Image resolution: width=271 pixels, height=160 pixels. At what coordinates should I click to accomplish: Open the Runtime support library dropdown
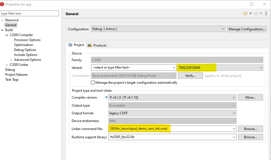[x=234, y=137]
